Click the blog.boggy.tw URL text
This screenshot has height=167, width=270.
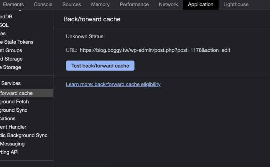[x=155, y=50]
